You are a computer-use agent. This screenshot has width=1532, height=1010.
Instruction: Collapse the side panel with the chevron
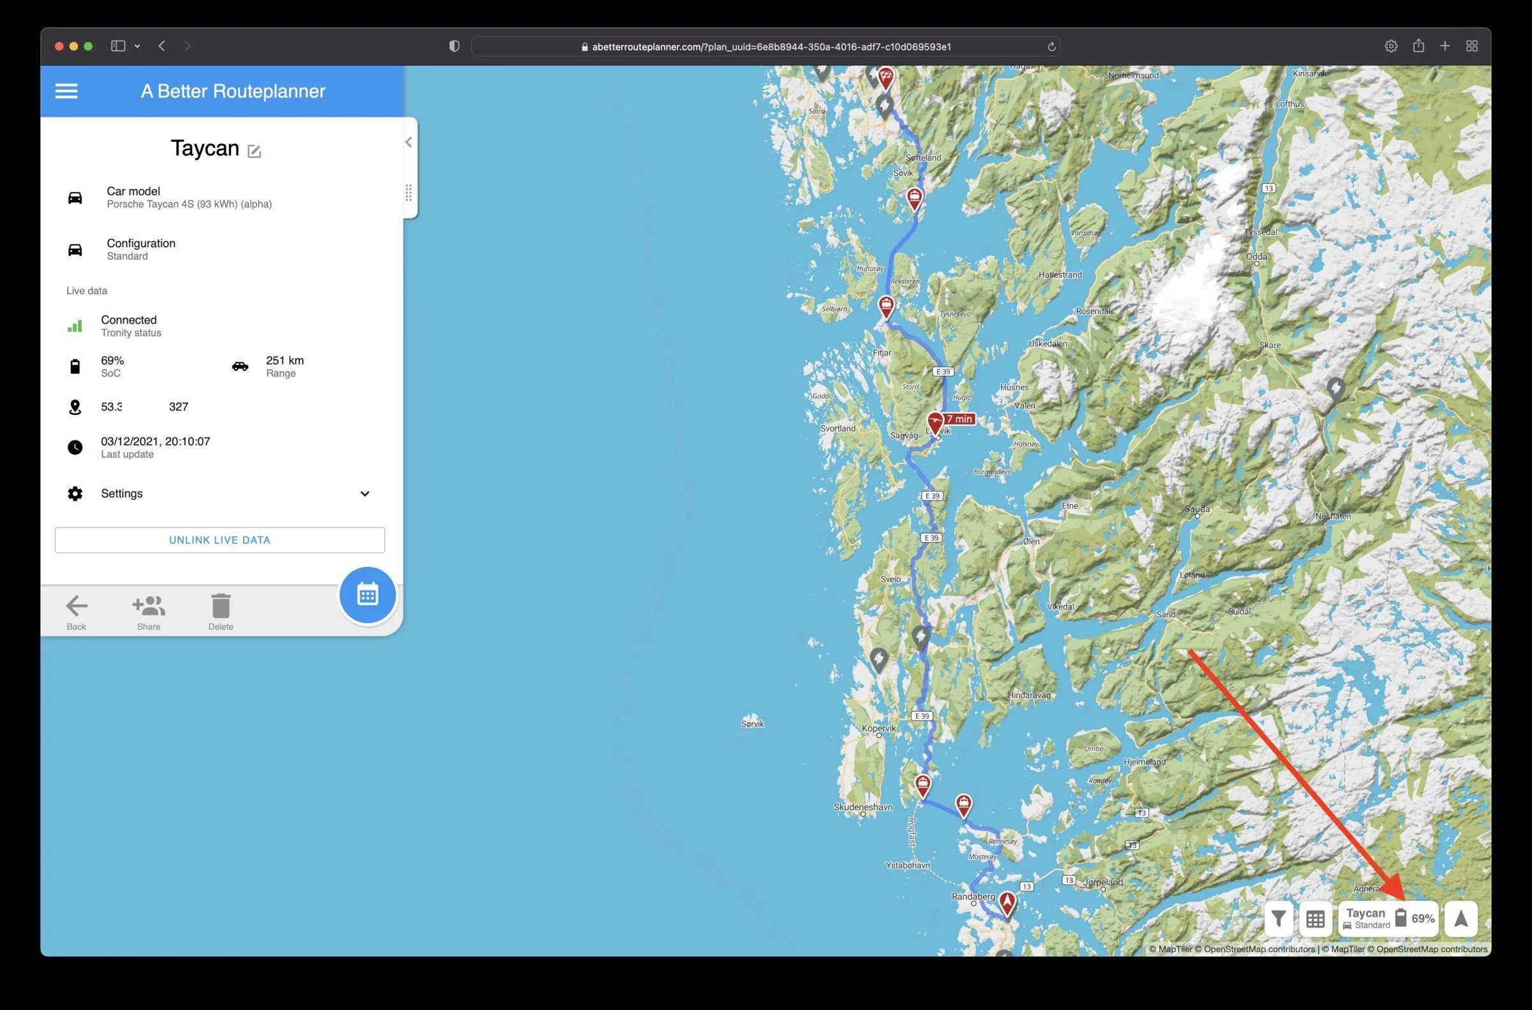point(409,142)
